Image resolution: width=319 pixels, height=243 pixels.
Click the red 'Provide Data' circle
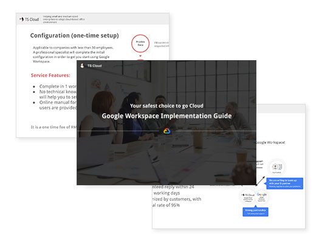click(140, 44)
